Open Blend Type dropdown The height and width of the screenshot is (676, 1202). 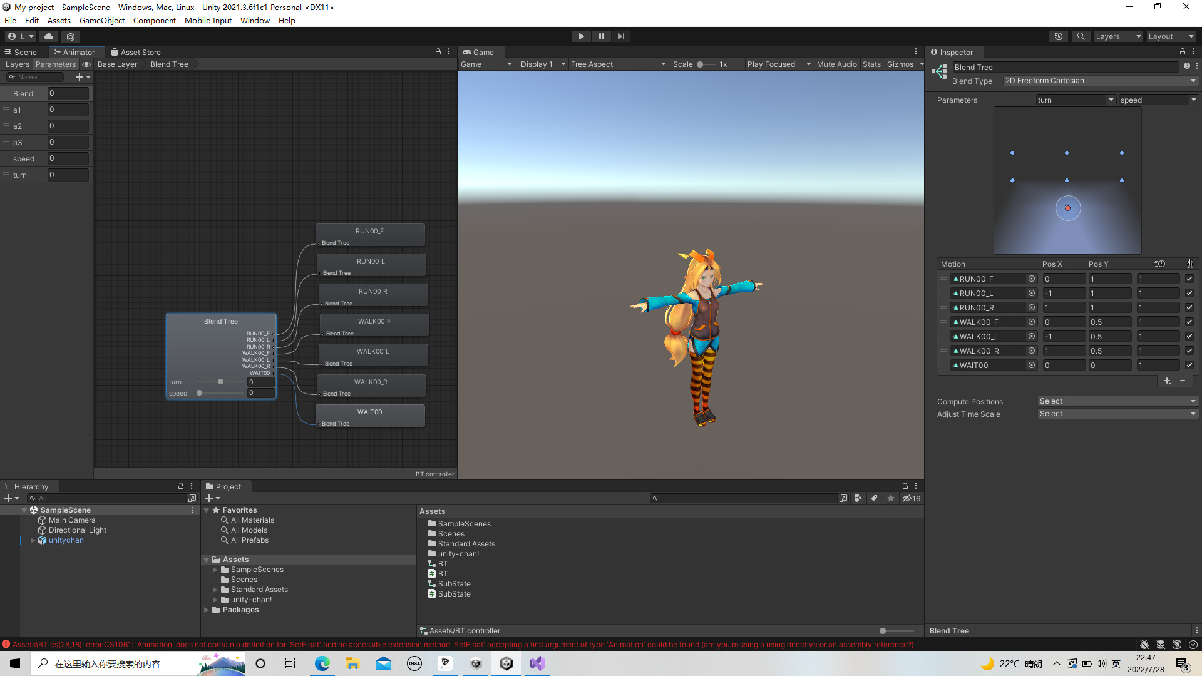click(1100, 81)
